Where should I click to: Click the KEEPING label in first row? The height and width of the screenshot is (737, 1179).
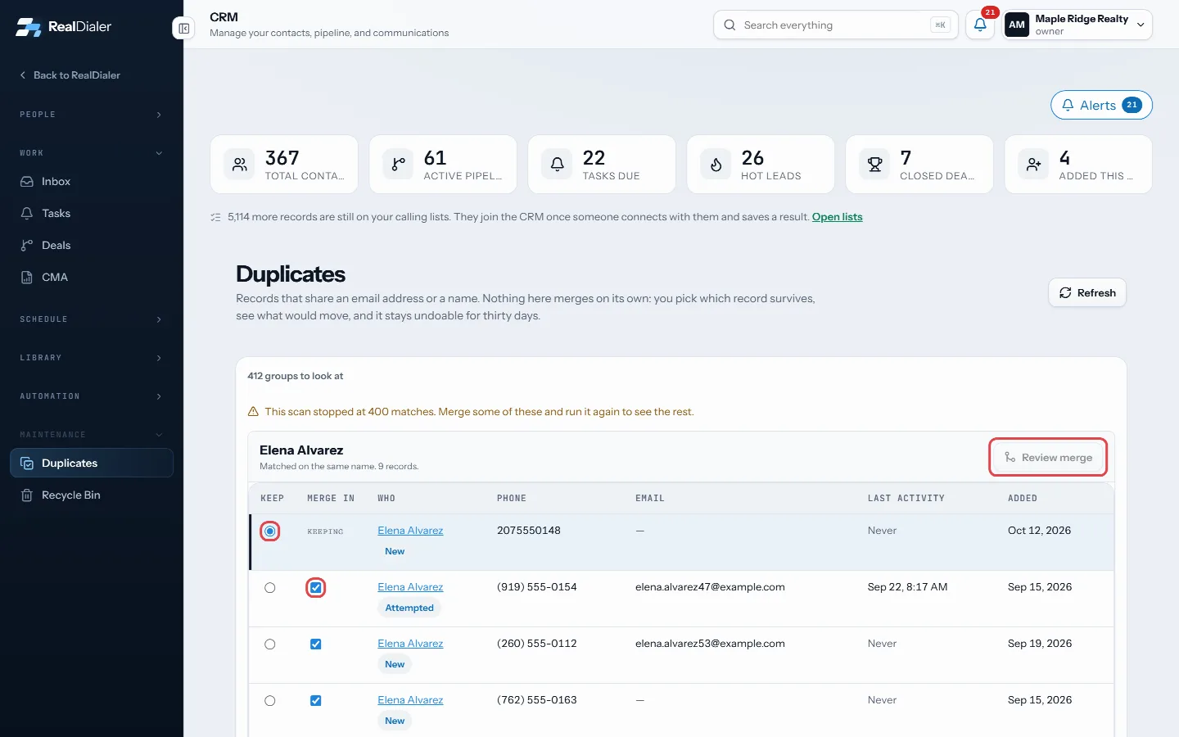click(325, 532)
